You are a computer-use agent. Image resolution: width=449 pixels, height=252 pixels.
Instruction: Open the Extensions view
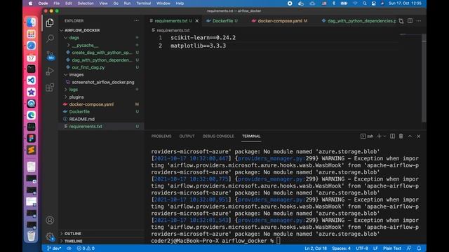[50, 87]
